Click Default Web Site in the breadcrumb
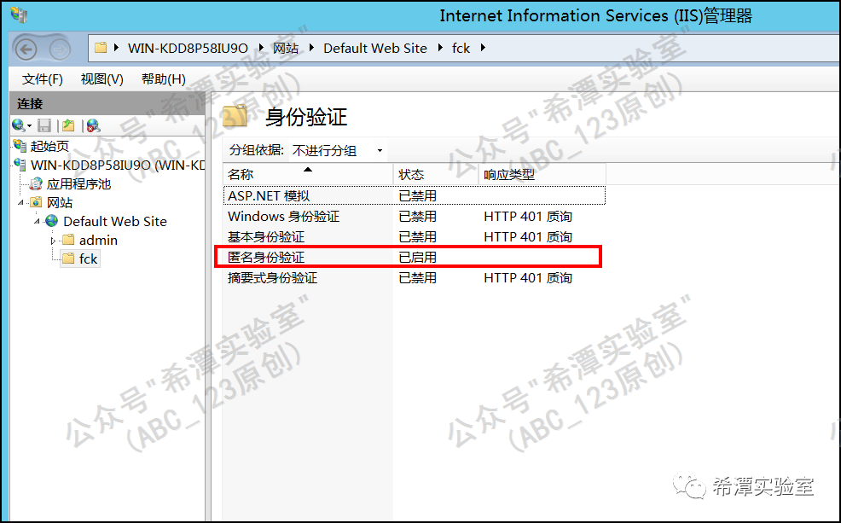Screen dimensions: 841x523 point(375,49)
